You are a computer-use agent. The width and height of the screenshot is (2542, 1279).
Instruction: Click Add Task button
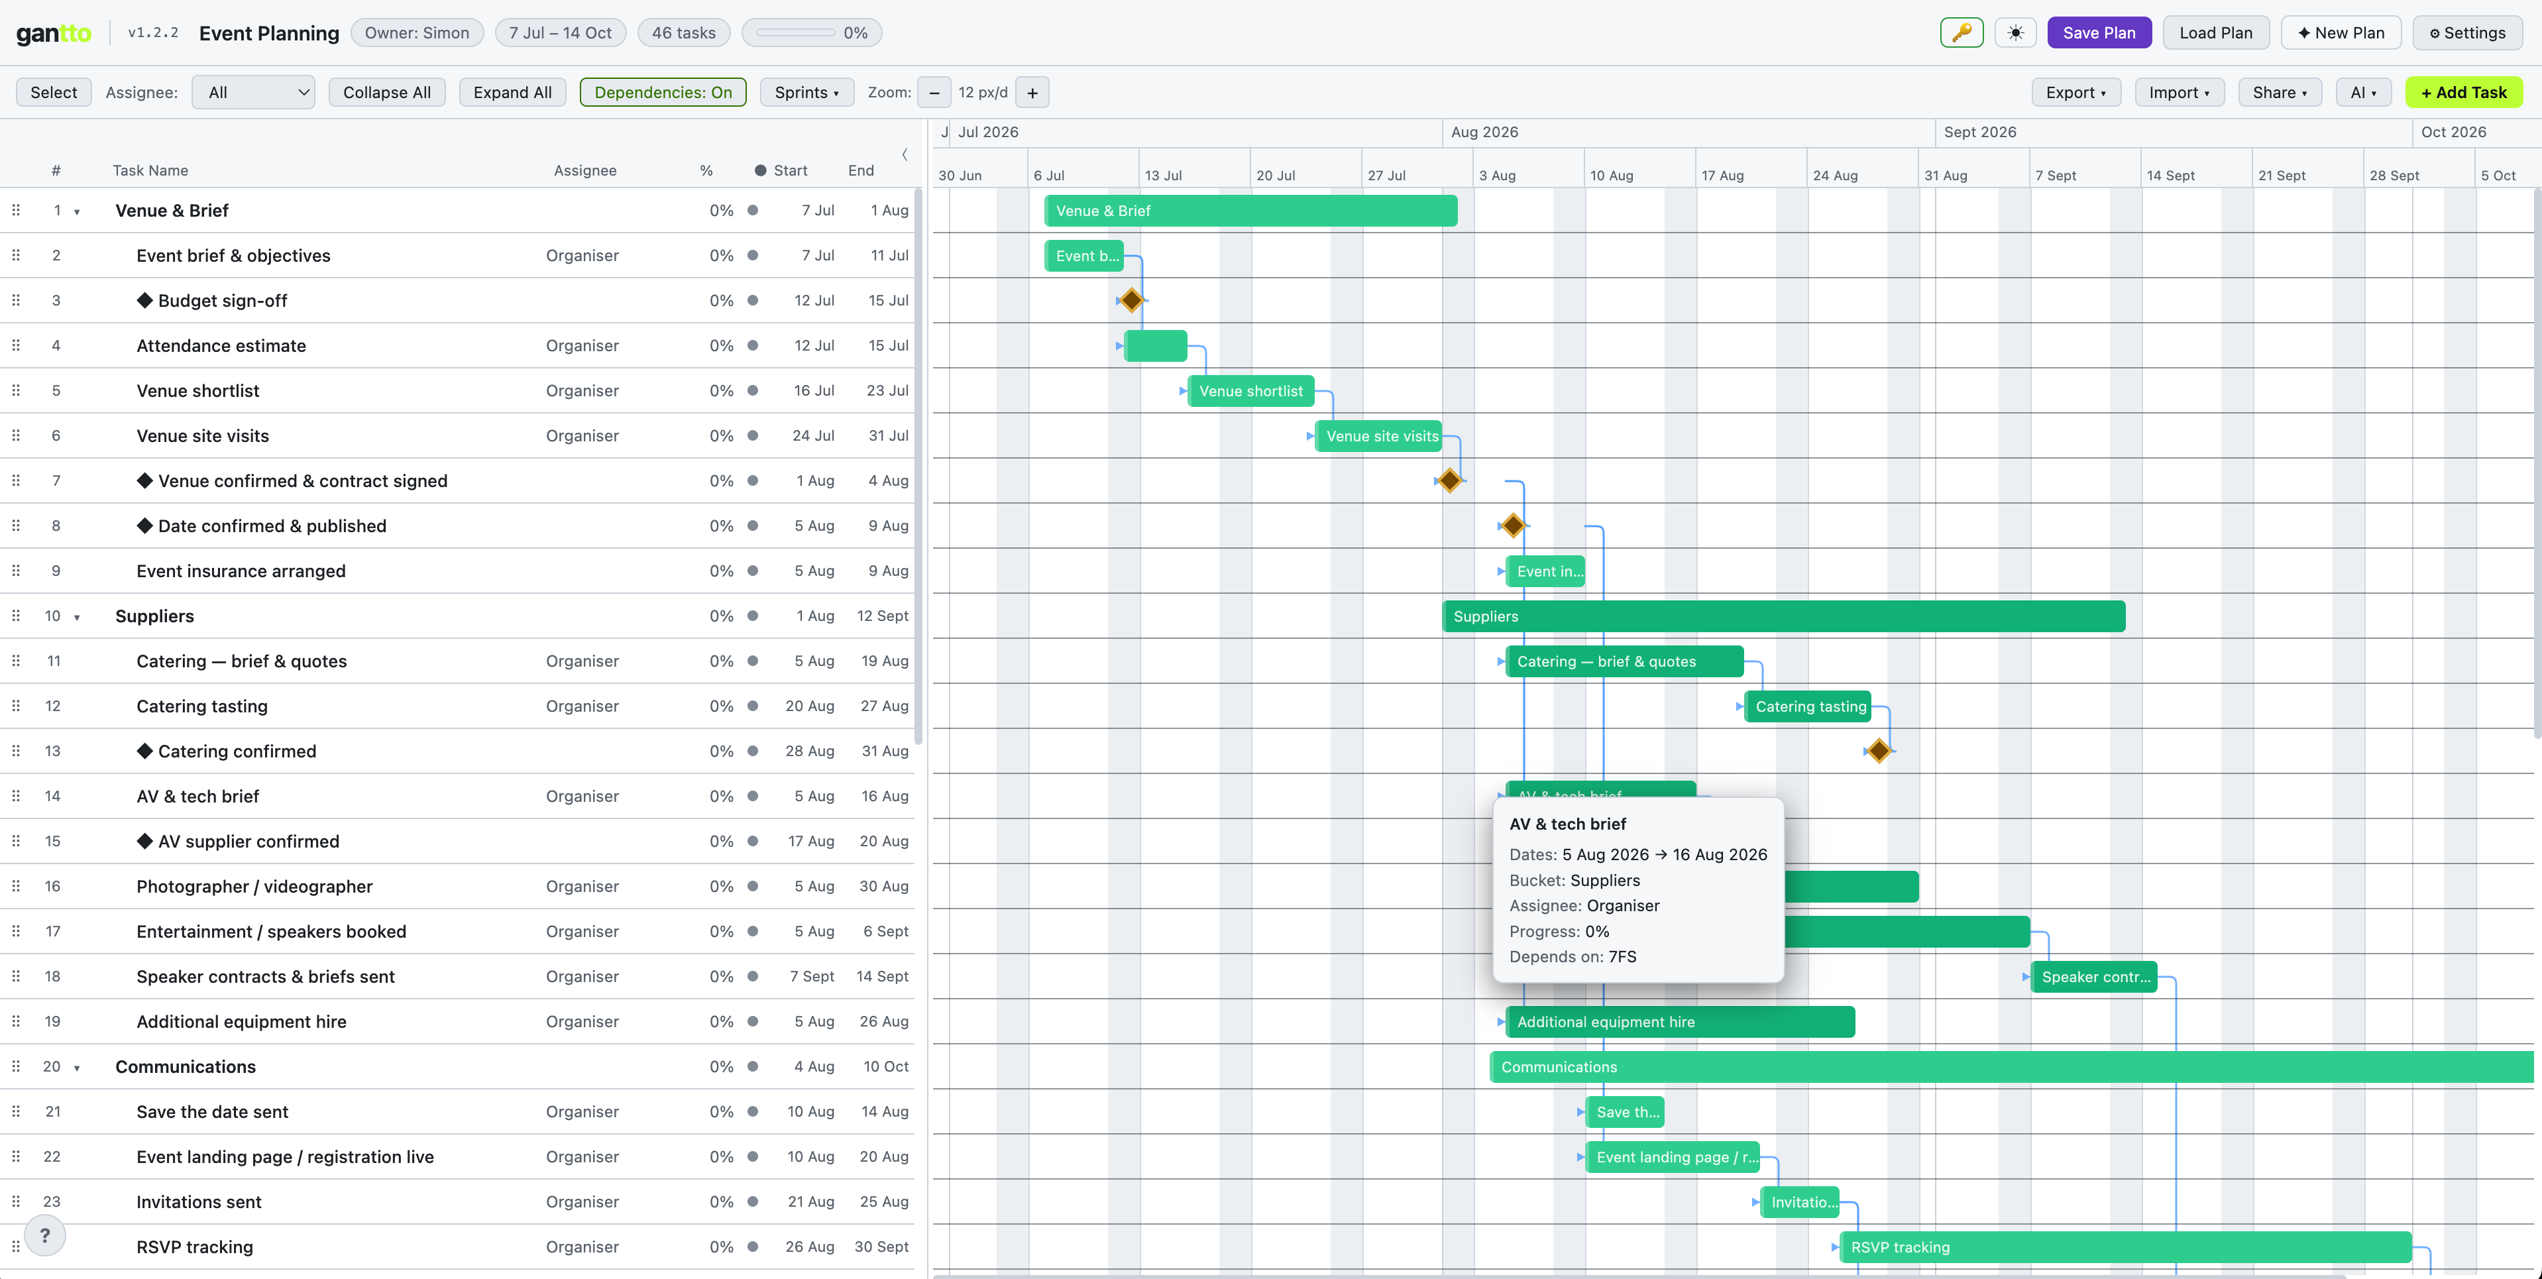[x=2464, y=93]
